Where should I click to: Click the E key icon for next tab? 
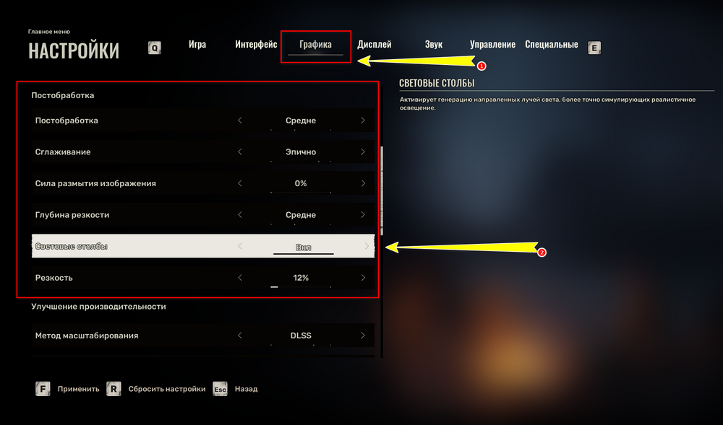(x=594, y=48)
